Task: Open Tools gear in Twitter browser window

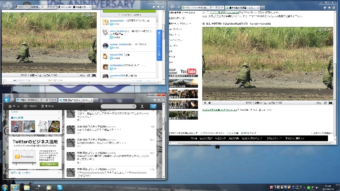Action: click(163, 100)
